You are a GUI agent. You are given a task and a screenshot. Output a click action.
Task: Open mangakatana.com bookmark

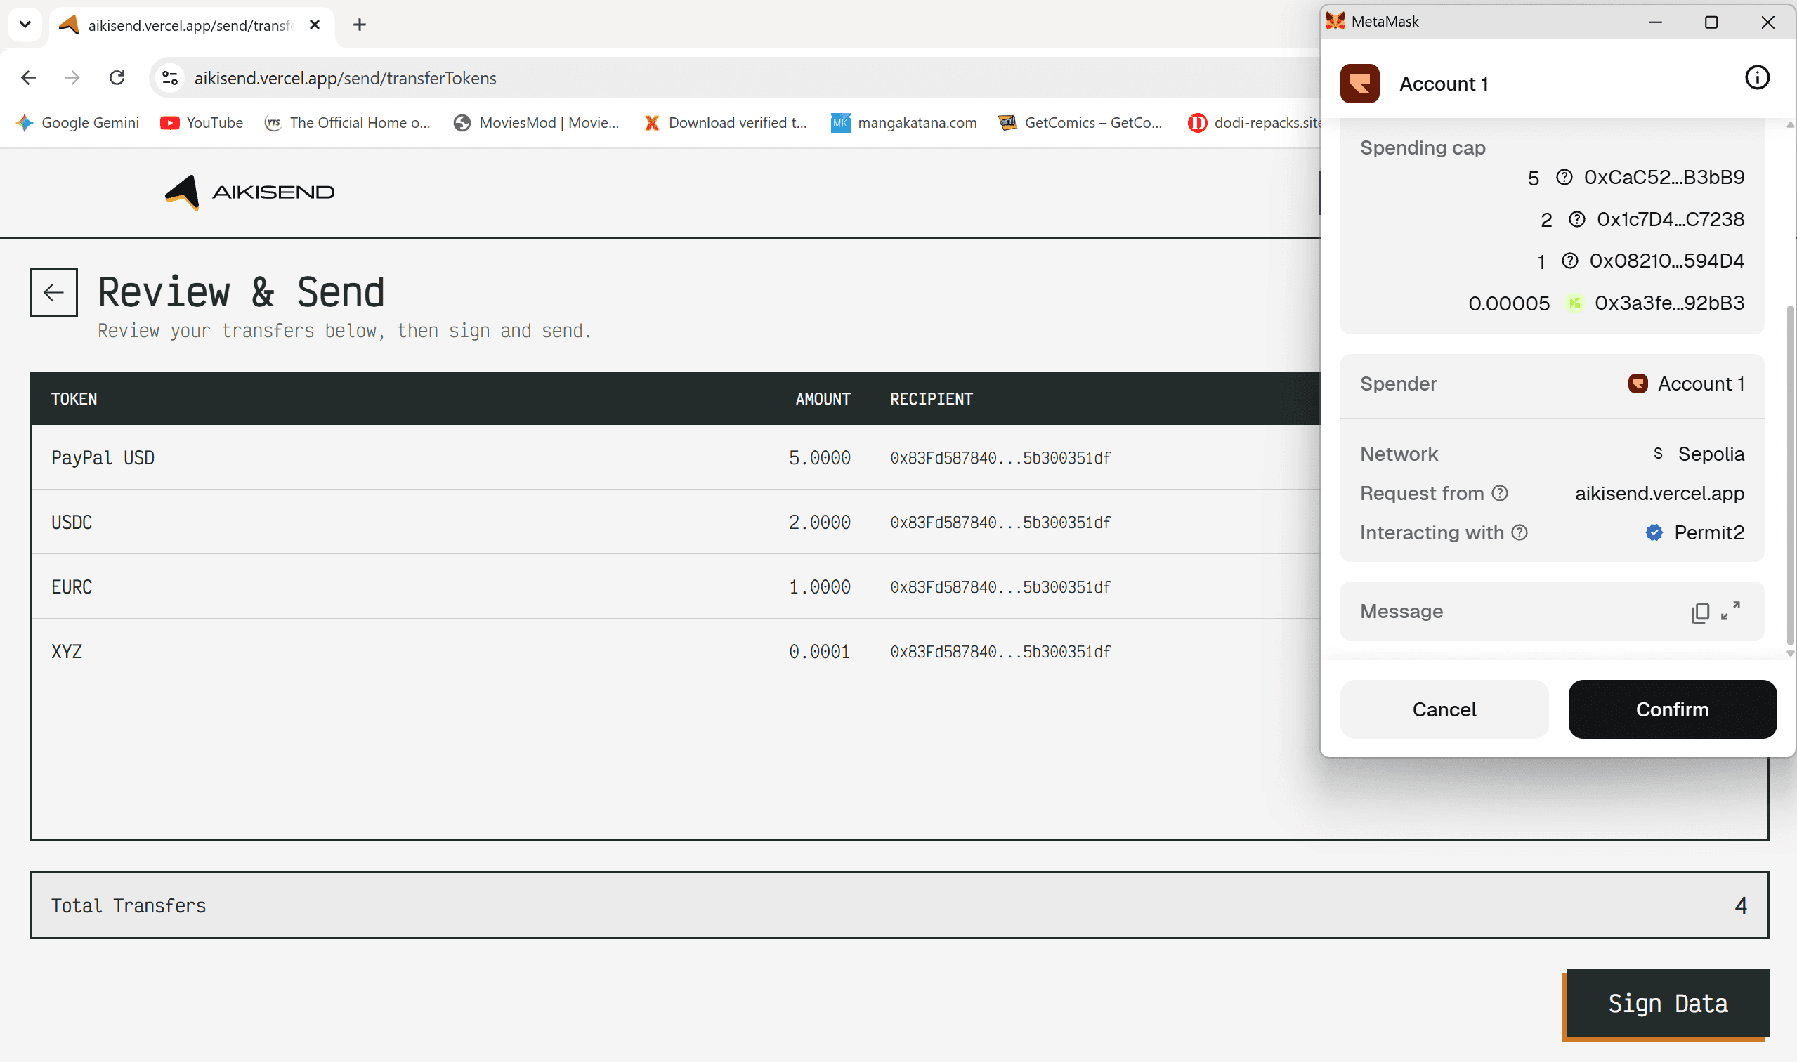[x=903, y=122]
